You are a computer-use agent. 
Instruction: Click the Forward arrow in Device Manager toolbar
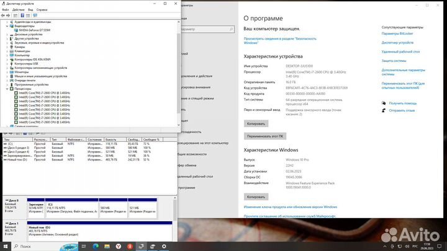pos(8,15)
